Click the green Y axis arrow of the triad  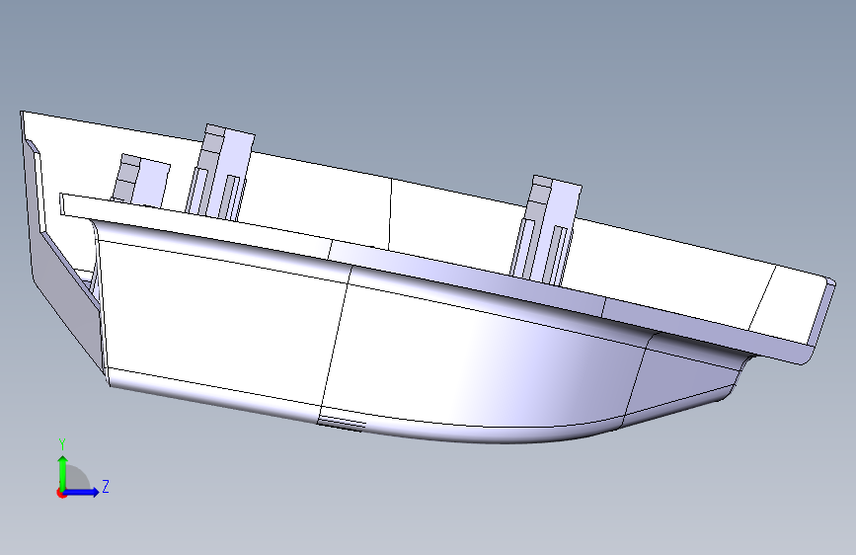(63, 472)
